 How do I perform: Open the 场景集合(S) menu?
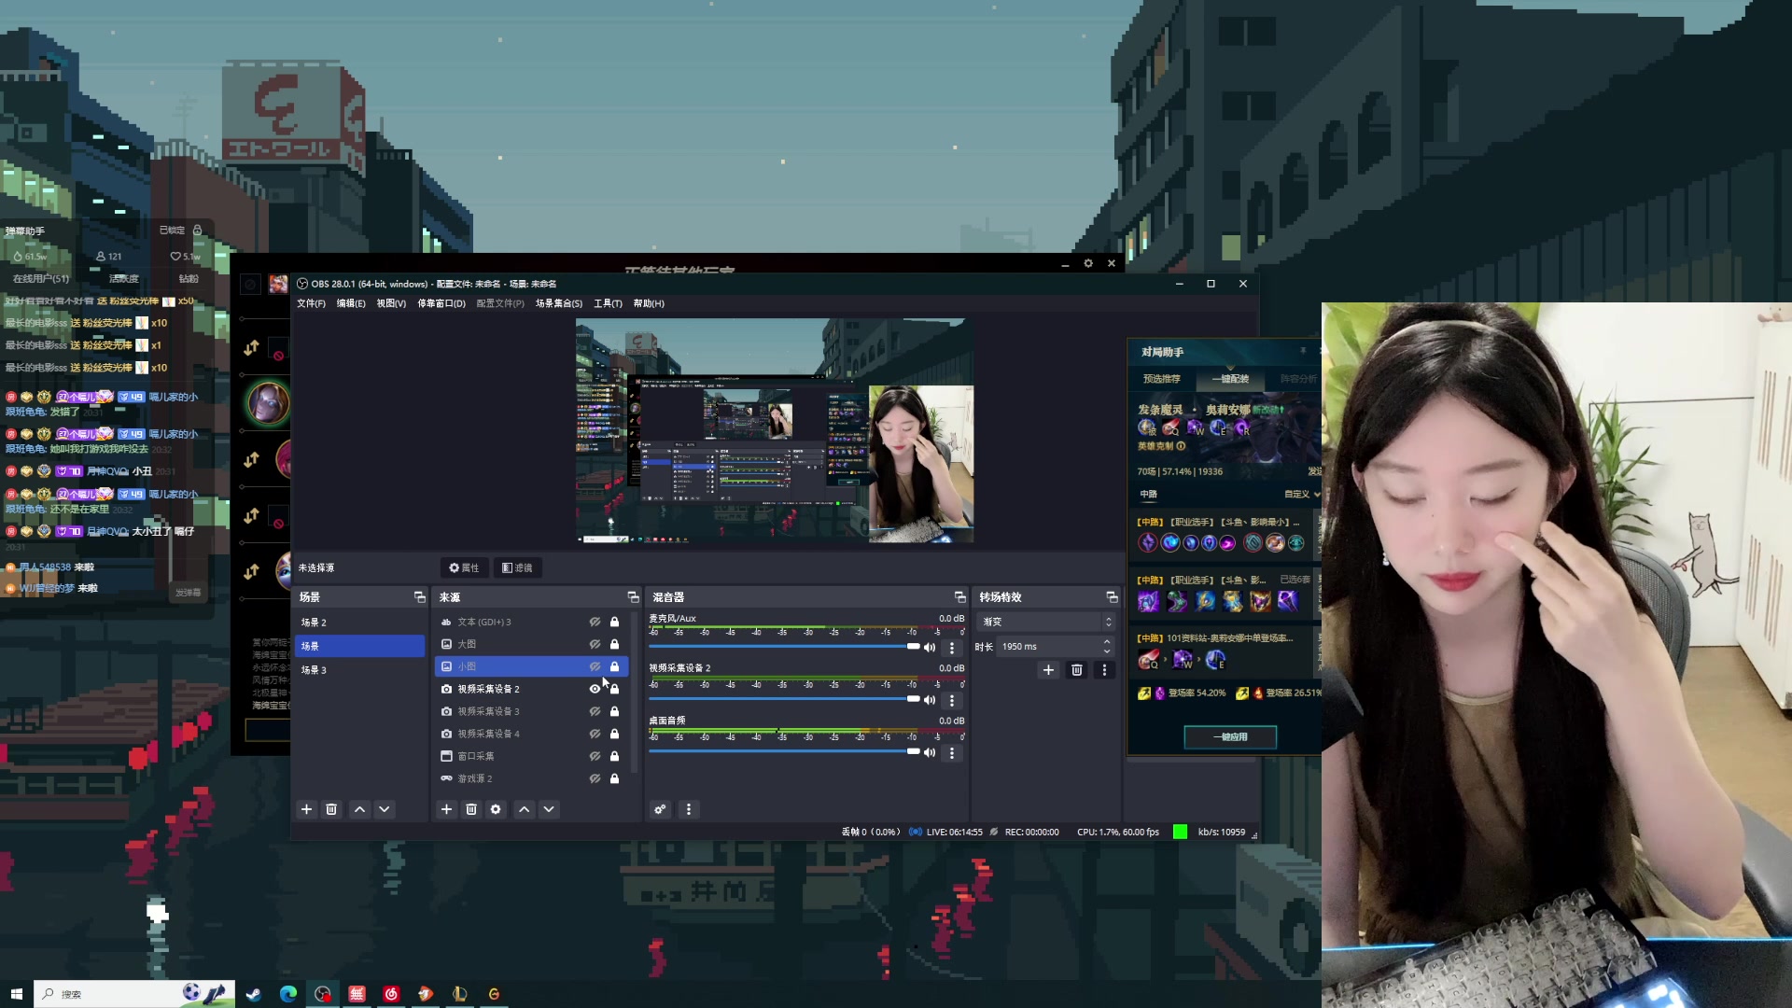[559, 303]
